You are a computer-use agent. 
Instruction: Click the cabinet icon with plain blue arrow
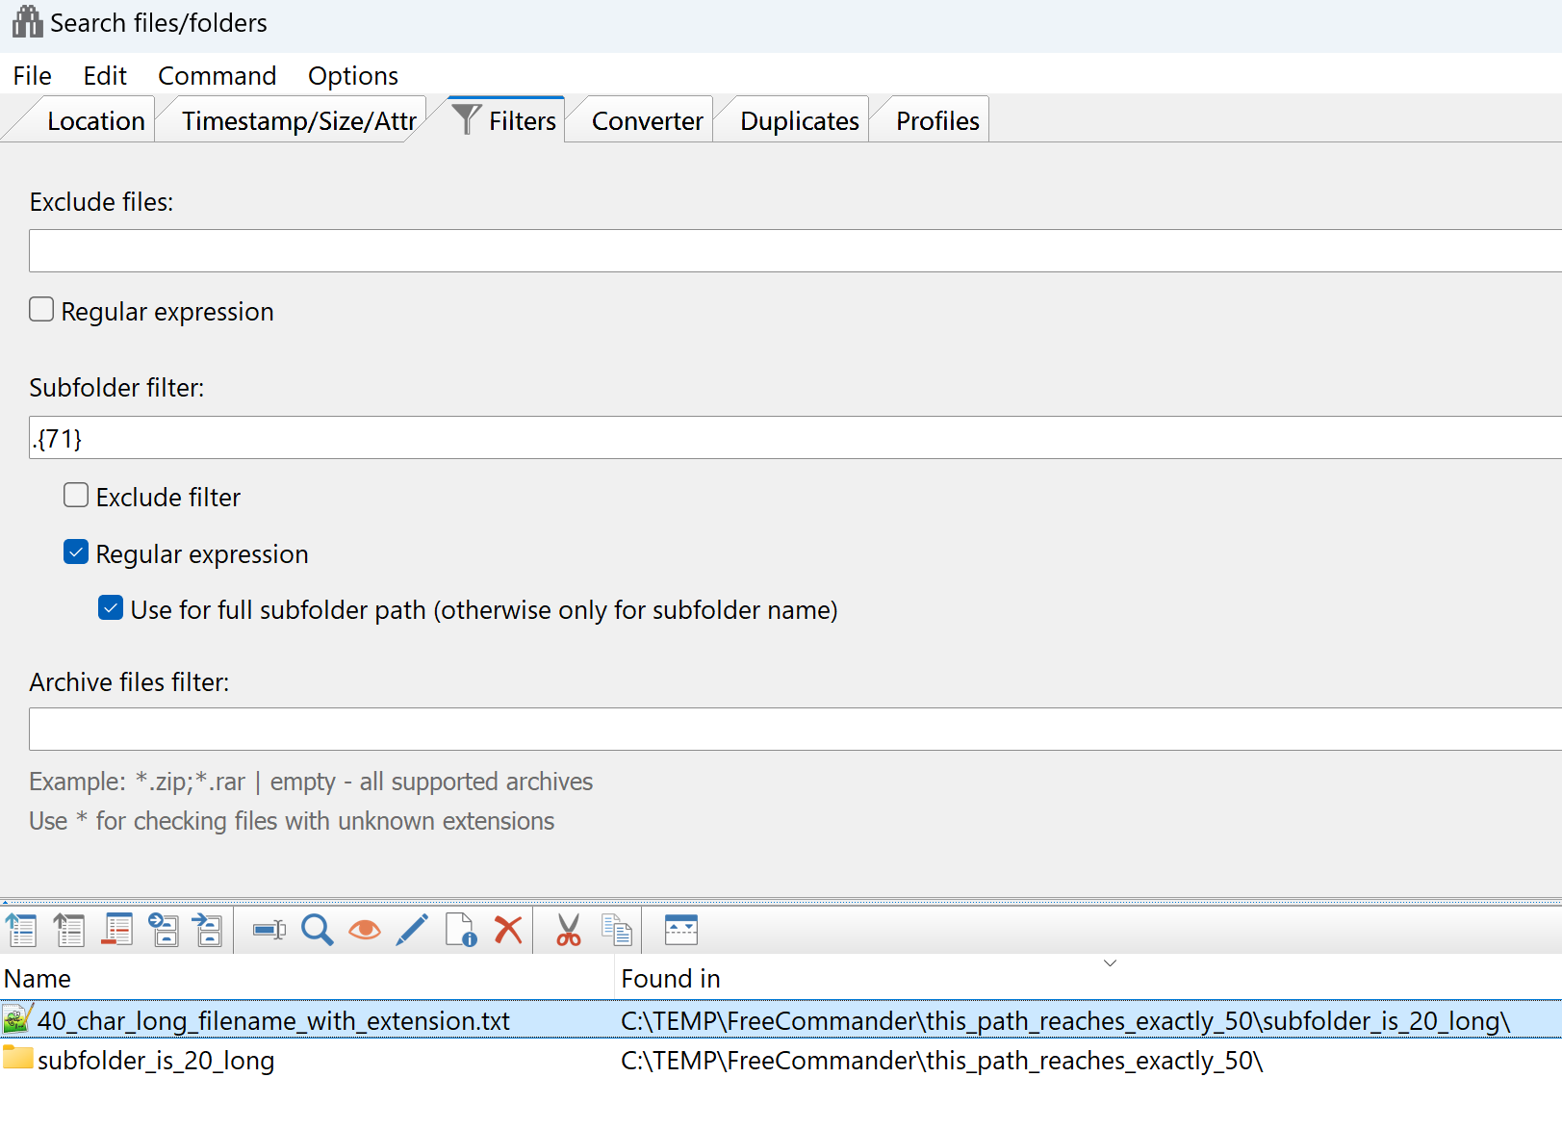[x=208, y=931]
